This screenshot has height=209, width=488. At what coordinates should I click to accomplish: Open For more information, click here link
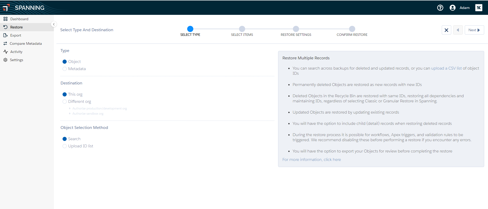[312, 160]
